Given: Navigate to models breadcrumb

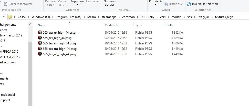Looking at the screenshot, I should (x=176, y=17).
